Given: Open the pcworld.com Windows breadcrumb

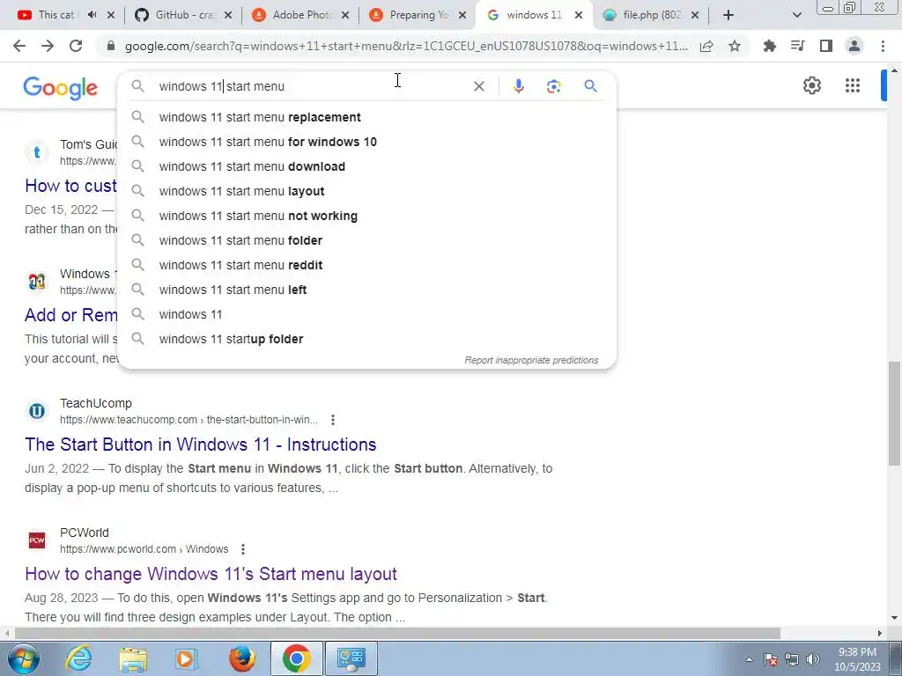Looking at the screenshot, I should click(x=144, y=549).
